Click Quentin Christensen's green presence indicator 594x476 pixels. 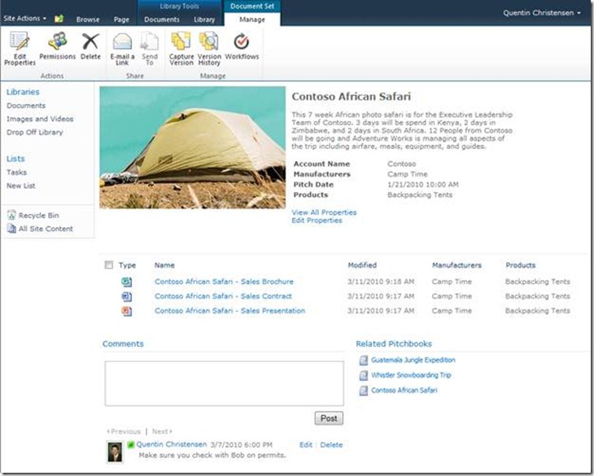pyautogui.click(x=131, y=444)
